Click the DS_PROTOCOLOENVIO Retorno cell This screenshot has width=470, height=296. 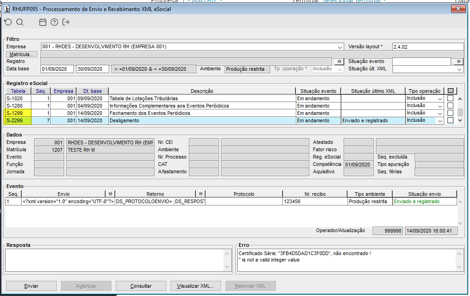pyautogui.click(x=160, y=201)
